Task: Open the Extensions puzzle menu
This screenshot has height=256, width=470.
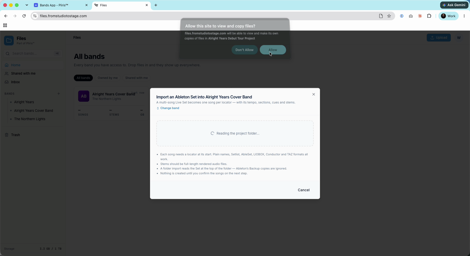Action: 429,16
